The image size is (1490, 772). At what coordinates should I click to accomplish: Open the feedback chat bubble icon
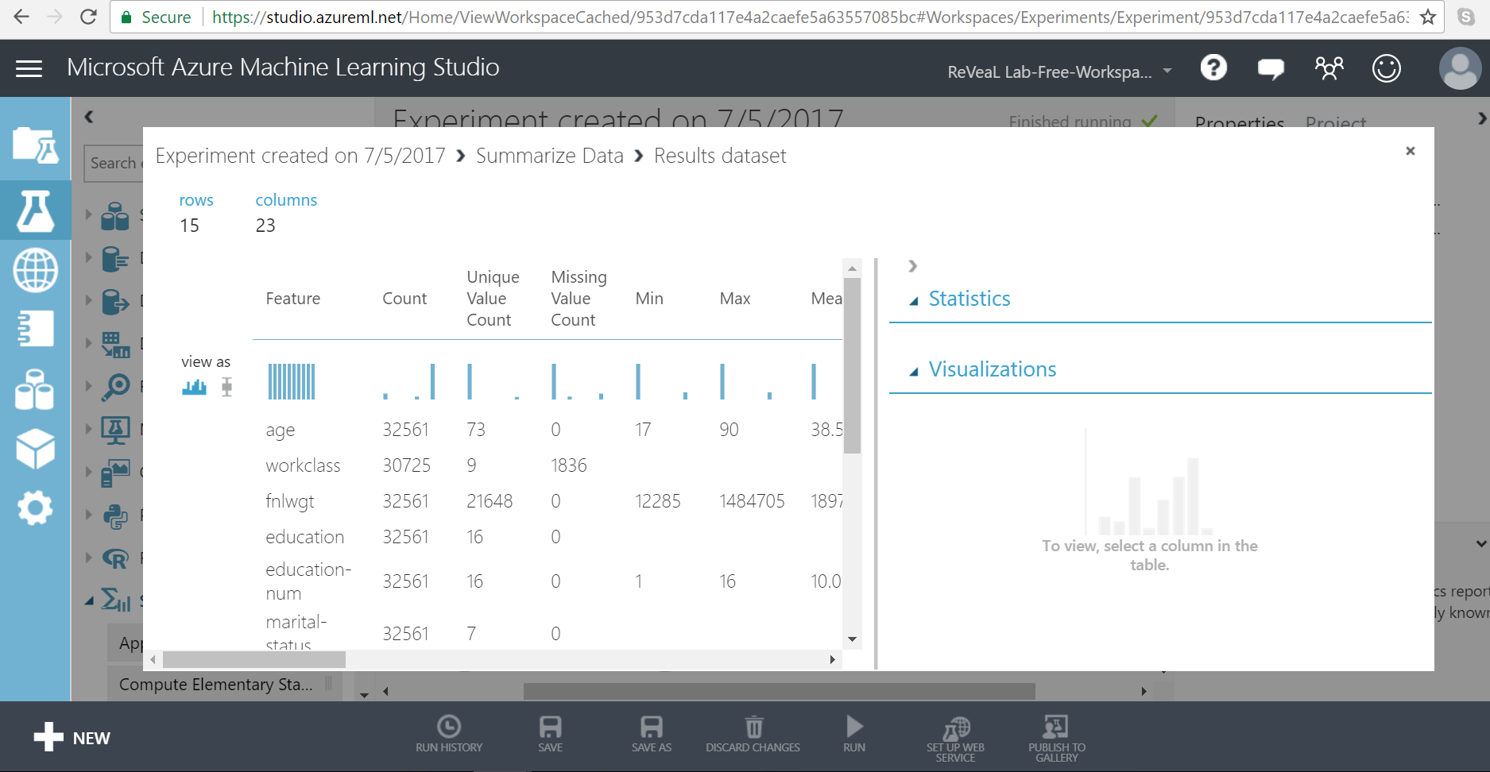(x=1271, y=69)
